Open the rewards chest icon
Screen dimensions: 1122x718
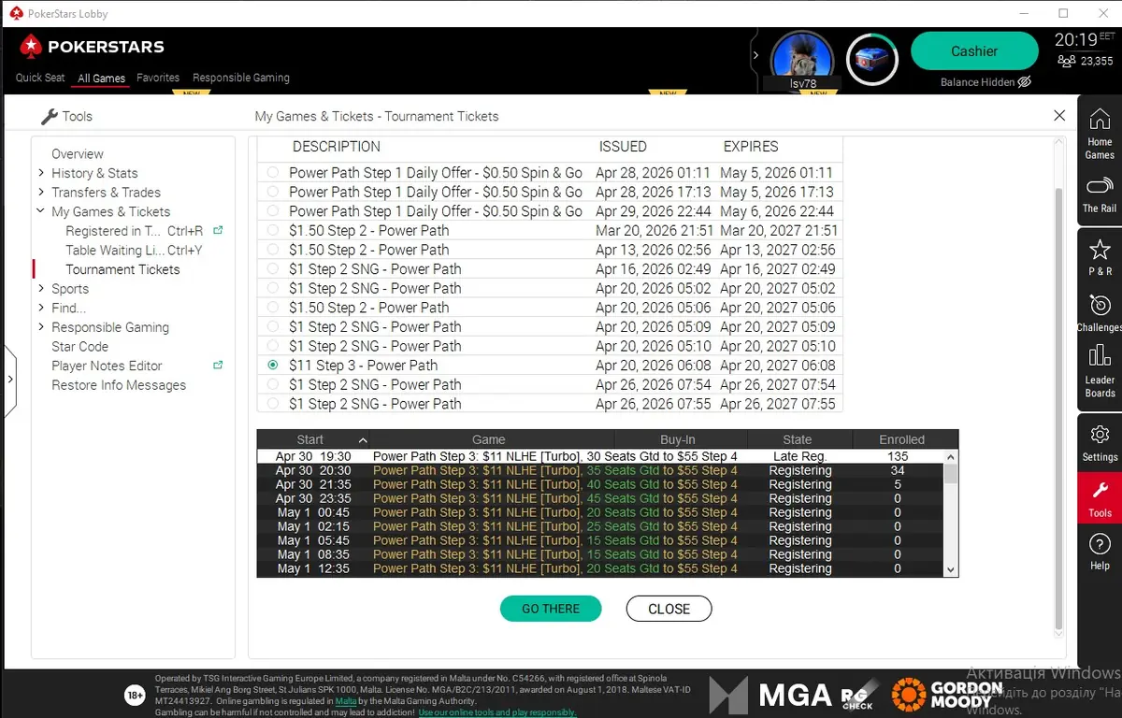click(871, 59)
